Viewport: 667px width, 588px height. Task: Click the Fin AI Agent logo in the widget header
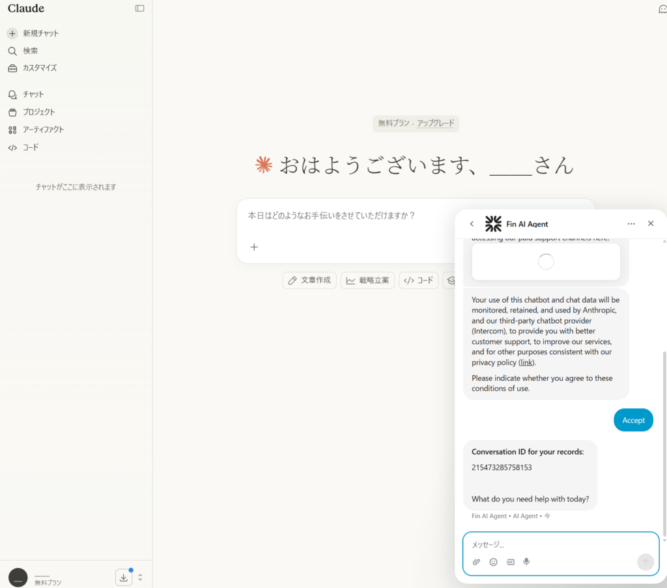(x=493, y=223)
